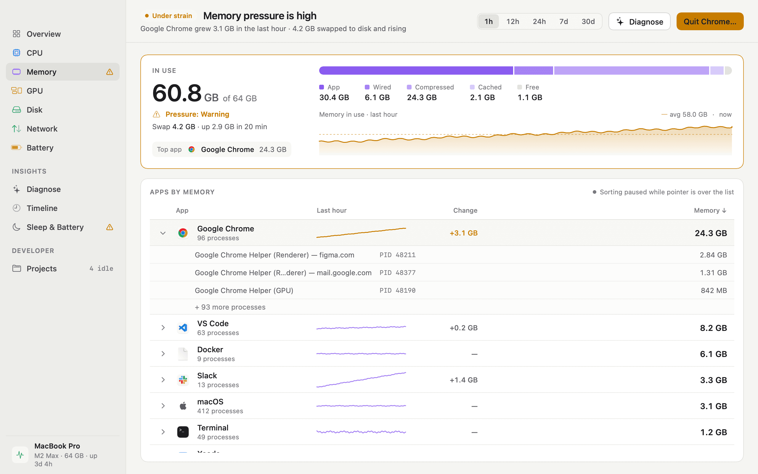Click the Docker app icon
The width and height of the screenshot is (758, 474).
pos(183,354)
